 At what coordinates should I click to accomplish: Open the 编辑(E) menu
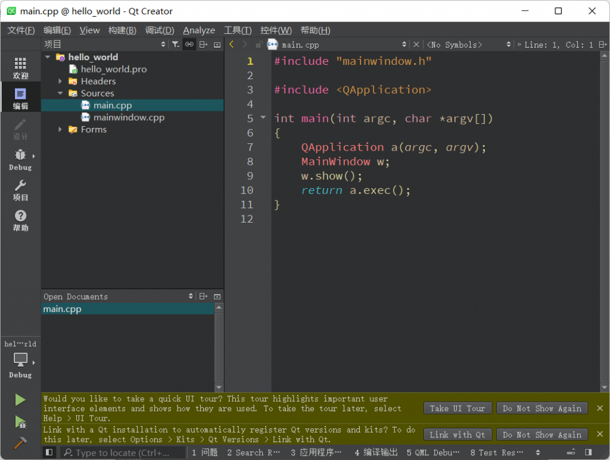(x=57, y=30)
